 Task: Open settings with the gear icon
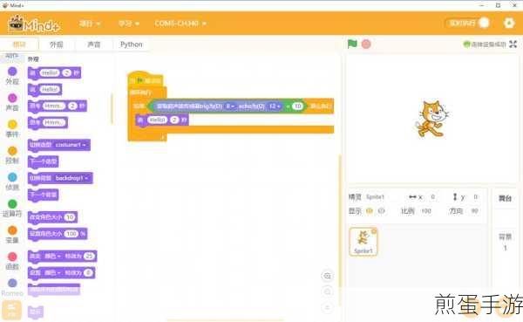[x=509, y=23]
